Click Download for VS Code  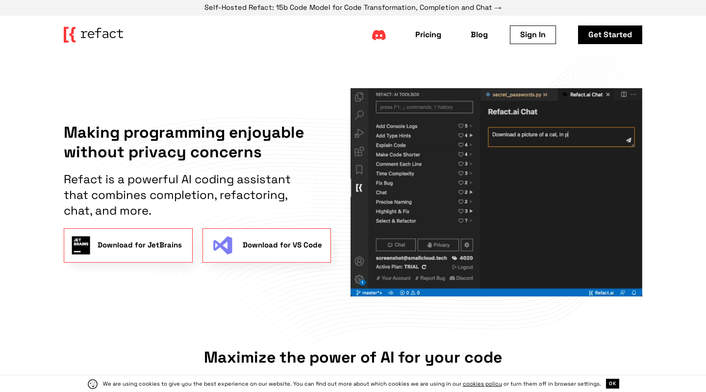267,245
